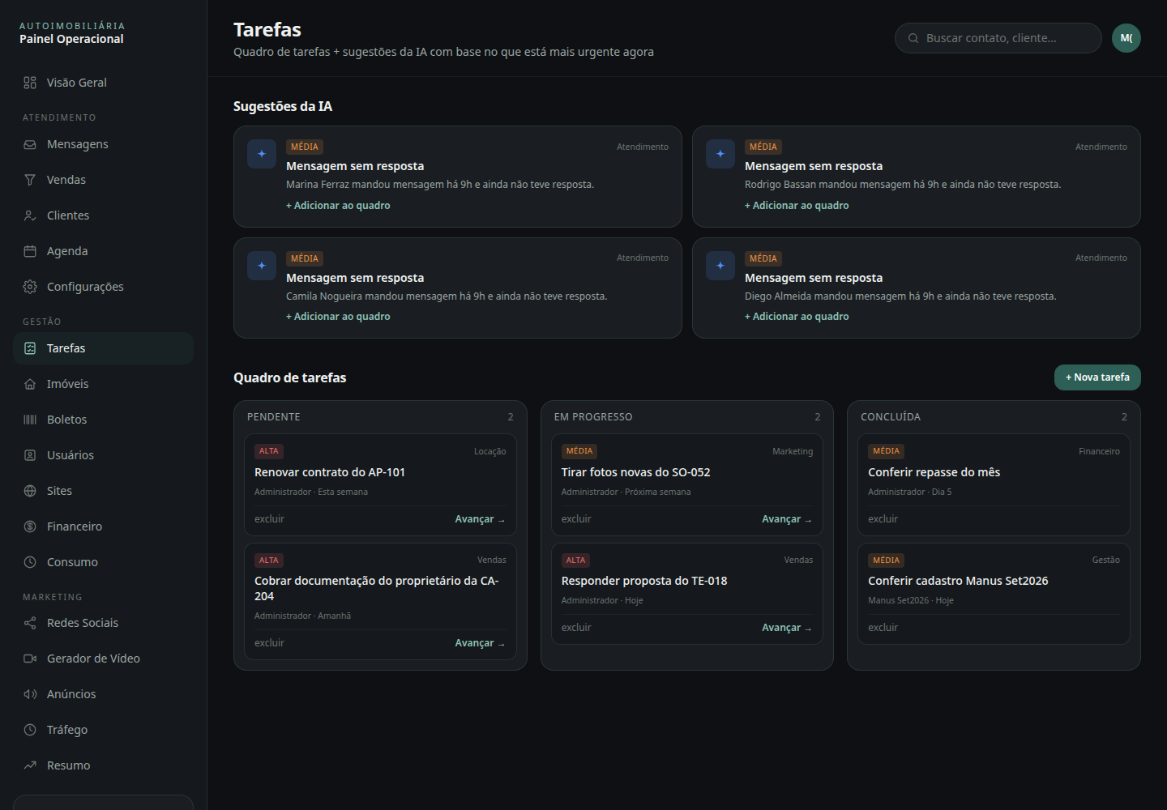Click the Visão Geral dashboard icon
The width and height of the screenshot is (1167, 810).
coord(30,83)
